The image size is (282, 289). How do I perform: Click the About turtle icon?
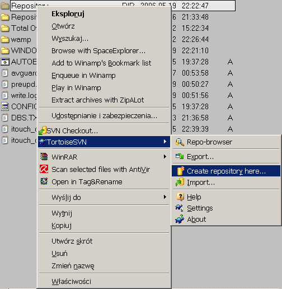coord(180,219)
